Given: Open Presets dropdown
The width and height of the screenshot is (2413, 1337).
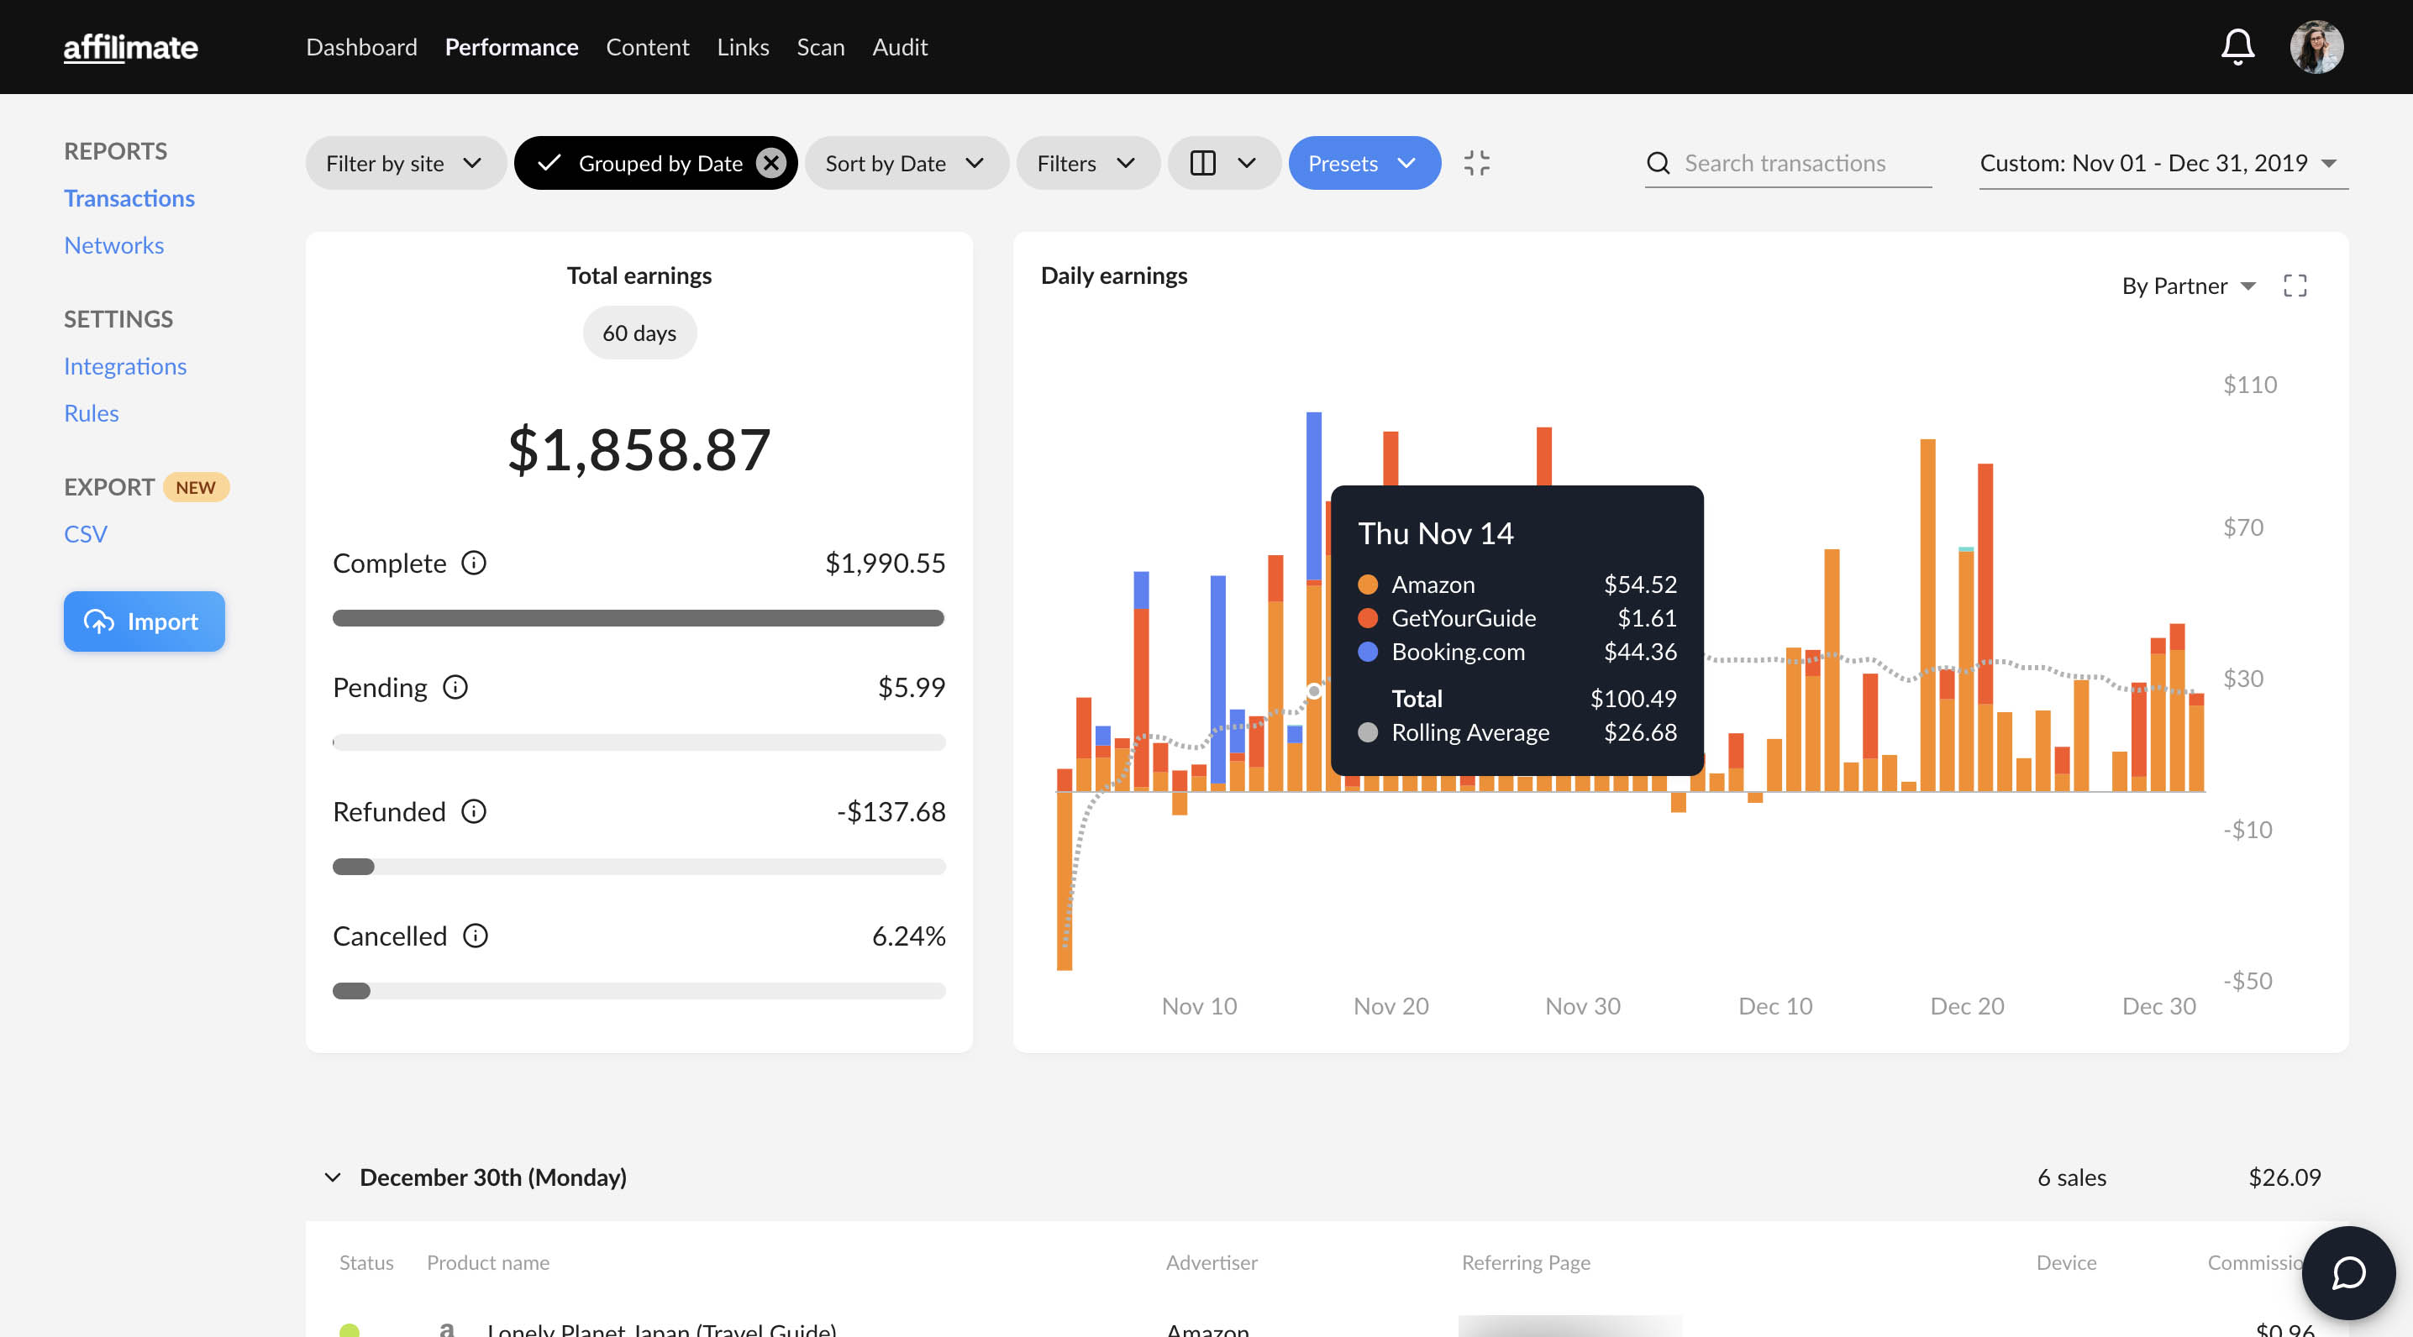Looking at the screenshot, I should 1364,163.
